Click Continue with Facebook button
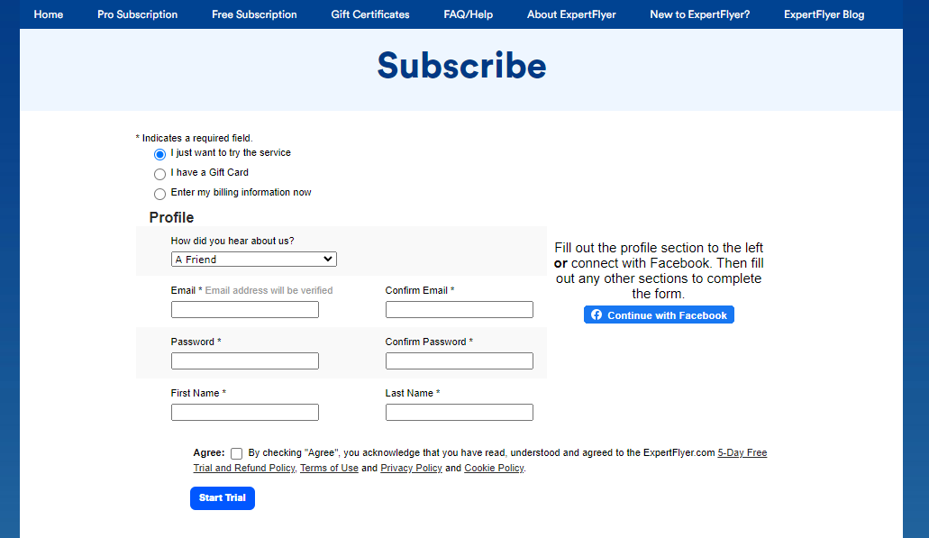Image resolution: width=929 pixels, height=538 pixels. pos(659,315)
